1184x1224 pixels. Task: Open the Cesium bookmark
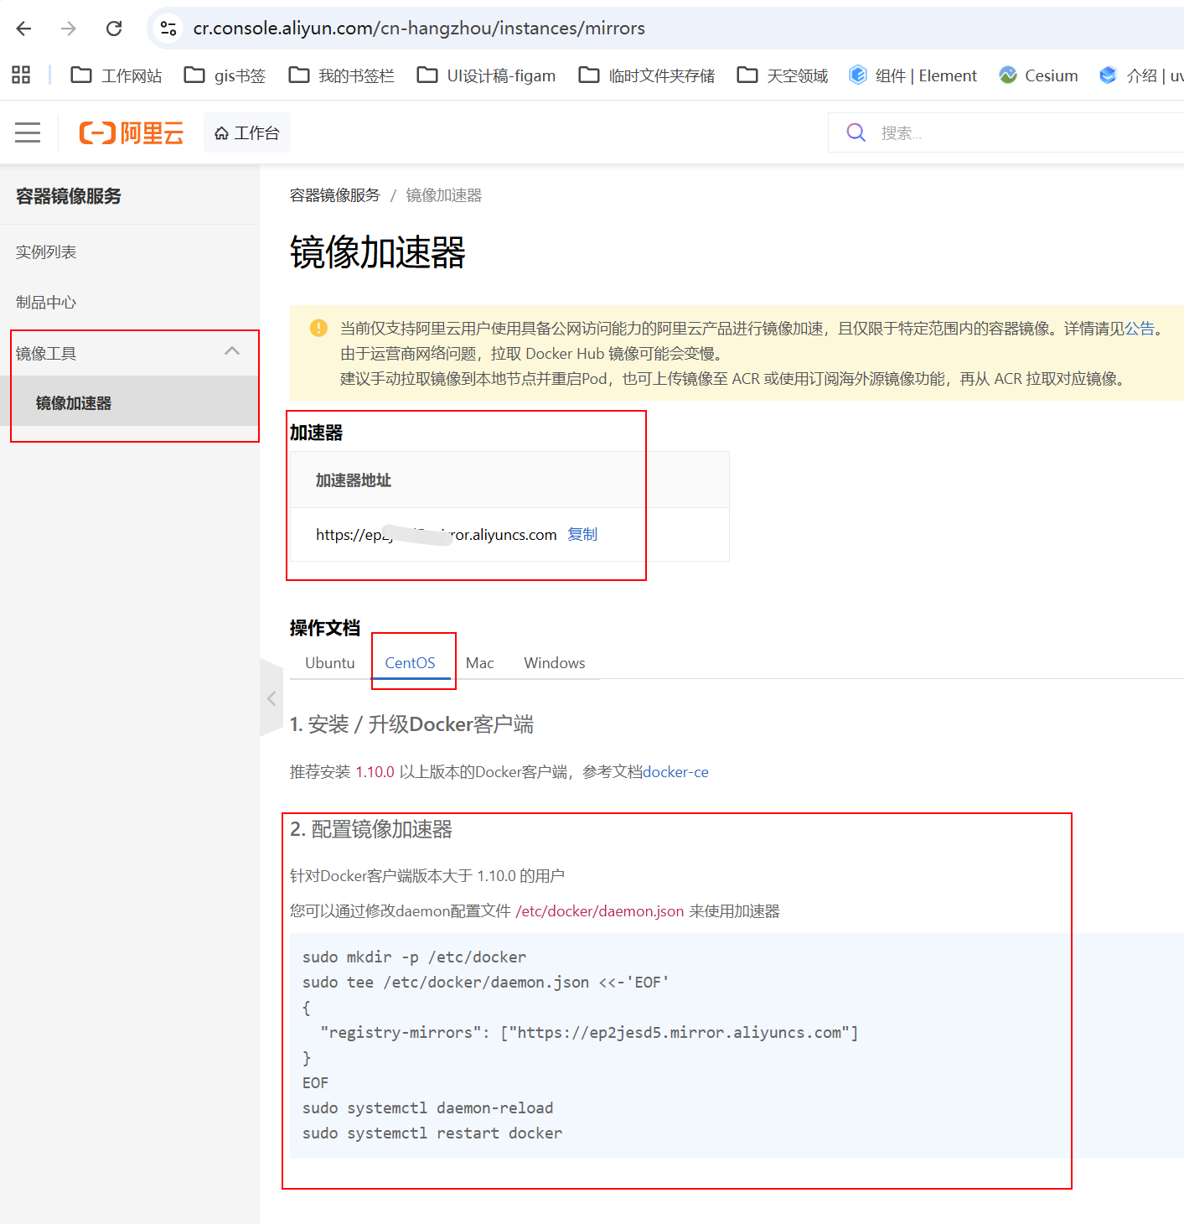point(1038,75)
